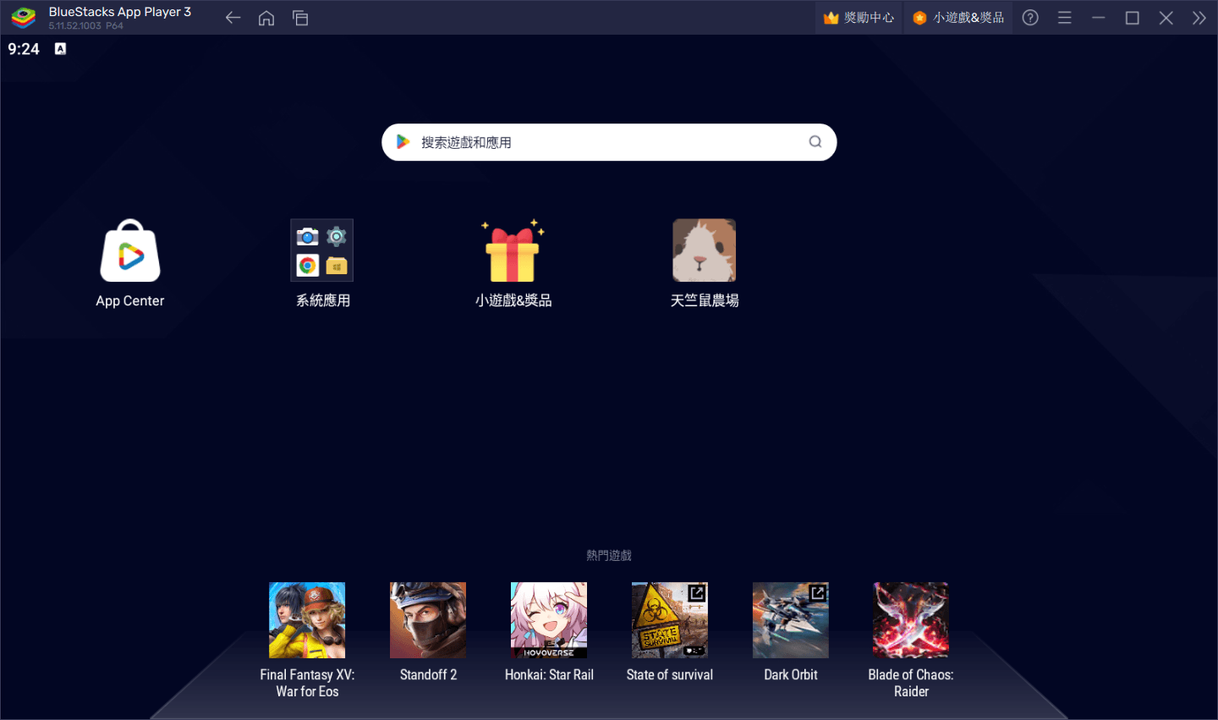The image size is (1218, 720).
Task: Click the magnifier search icon
Action: [x=815, y=142]
